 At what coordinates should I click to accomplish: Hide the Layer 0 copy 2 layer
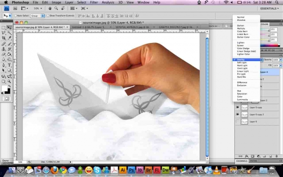pos(238,115)
